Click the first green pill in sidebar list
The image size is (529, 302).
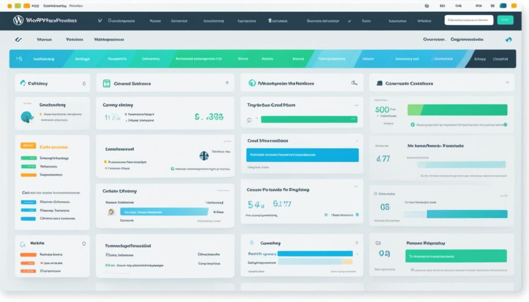29,158
